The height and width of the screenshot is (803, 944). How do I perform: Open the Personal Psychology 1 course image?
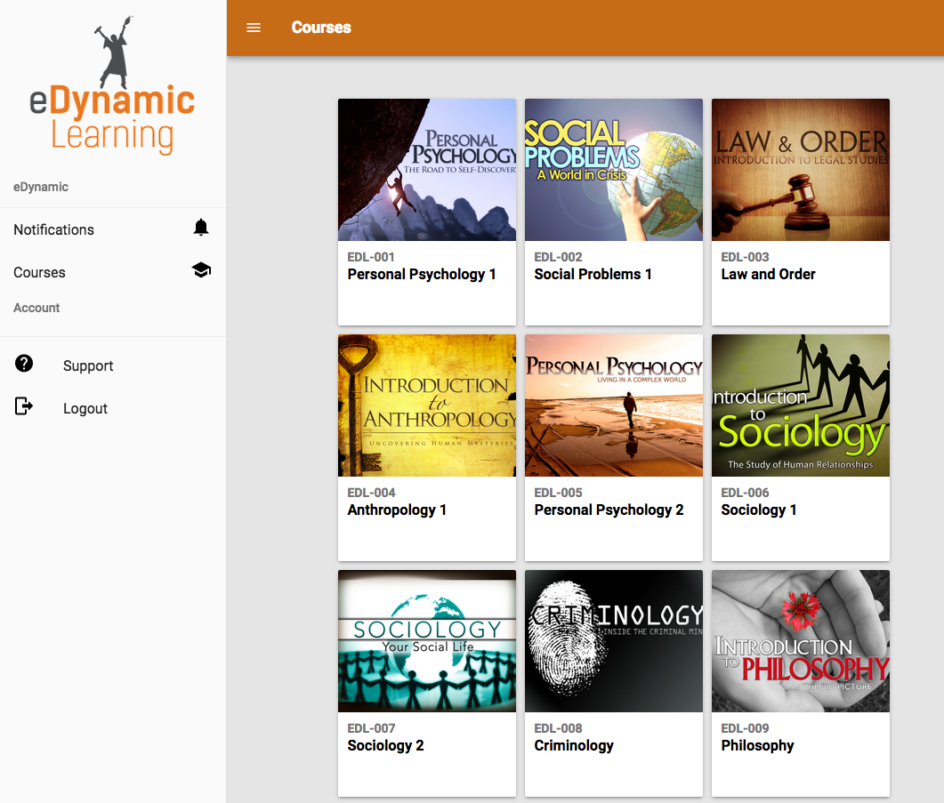coord(427,170)
